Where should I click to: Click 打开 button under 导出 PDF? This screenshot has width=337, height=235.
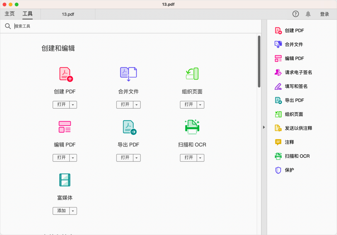(x=125, y=158)
